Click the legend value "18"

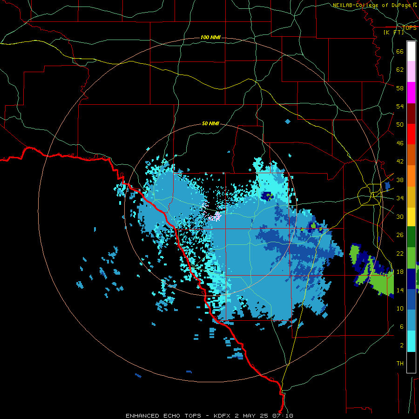click(400, 272)
